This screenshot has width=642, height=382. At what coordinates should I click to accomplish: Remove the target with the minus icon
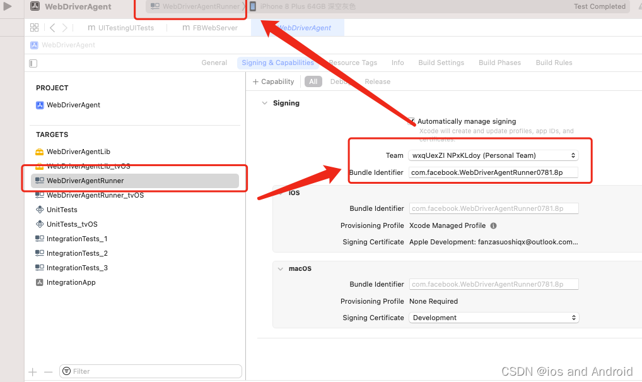point(49,372)
